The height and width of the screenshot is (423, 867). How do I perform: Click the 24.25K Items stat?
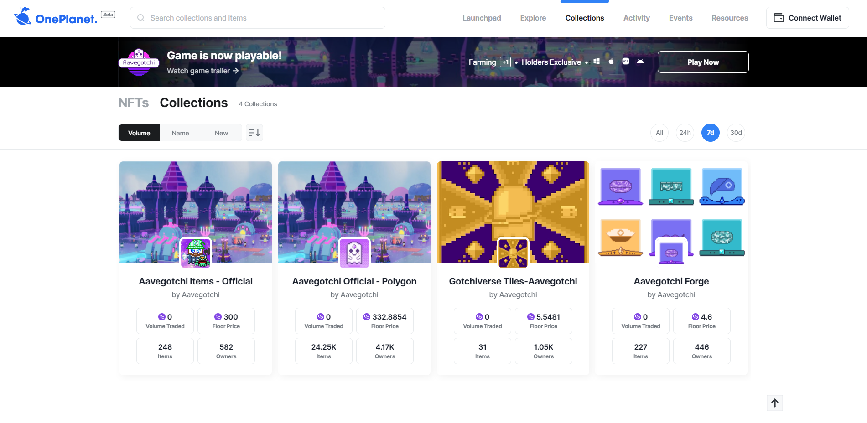[x=324, y=351]
